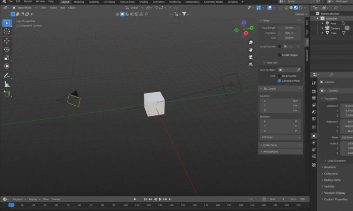This screenshot has width=353, height=211.
Task: Open the viewport Add menu
Action: 62,7
